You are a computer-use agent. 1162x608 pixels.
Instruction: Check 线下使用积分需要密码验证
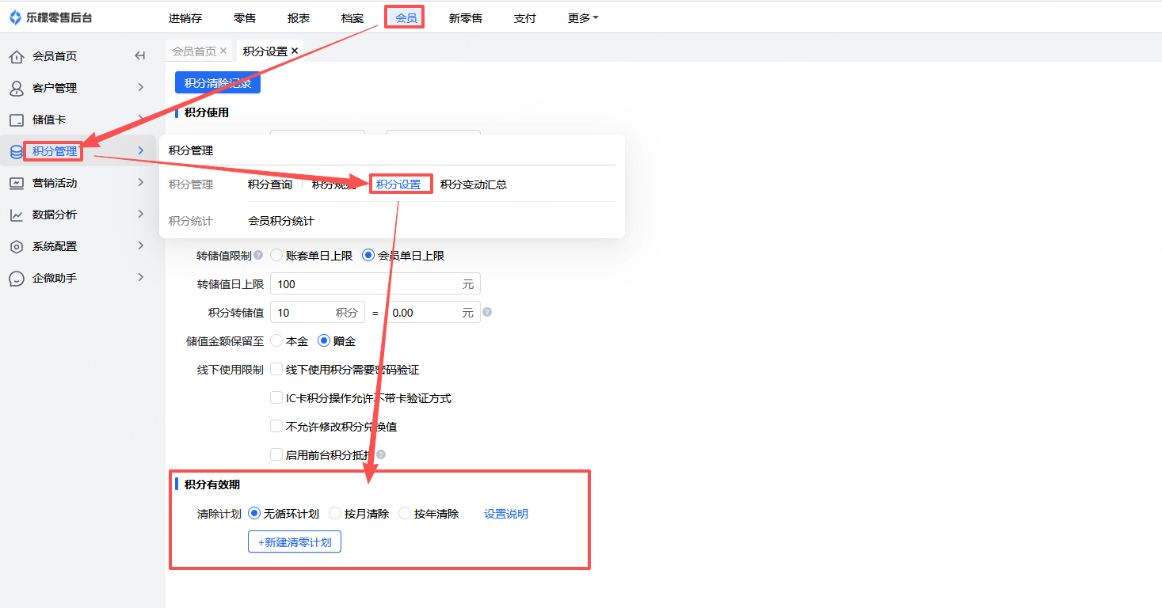276,369
